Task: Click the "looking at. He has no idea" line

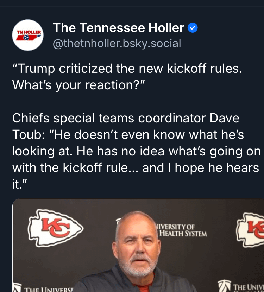Action: coord(137,151)
